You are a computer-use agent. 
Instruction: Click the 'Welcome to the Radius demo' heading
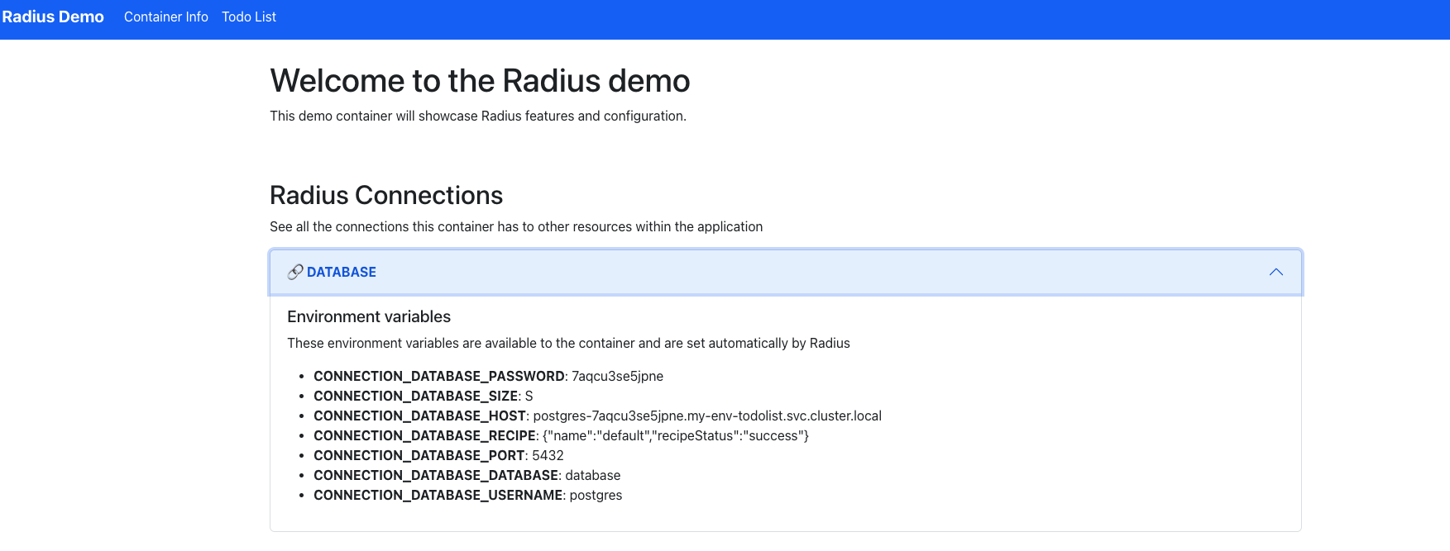480,81
